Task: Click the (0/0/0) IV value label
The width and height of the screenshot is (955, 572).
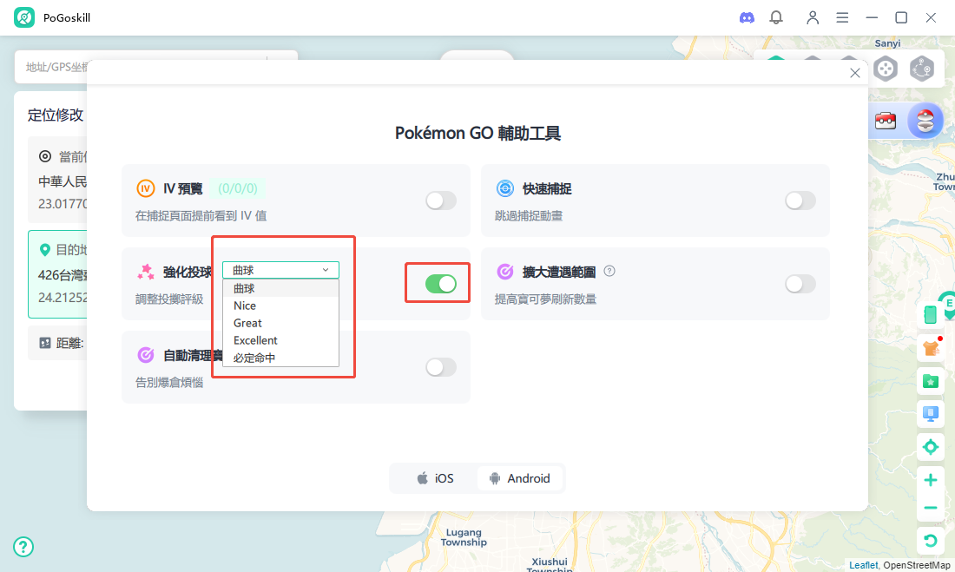Action: [238, 188]
